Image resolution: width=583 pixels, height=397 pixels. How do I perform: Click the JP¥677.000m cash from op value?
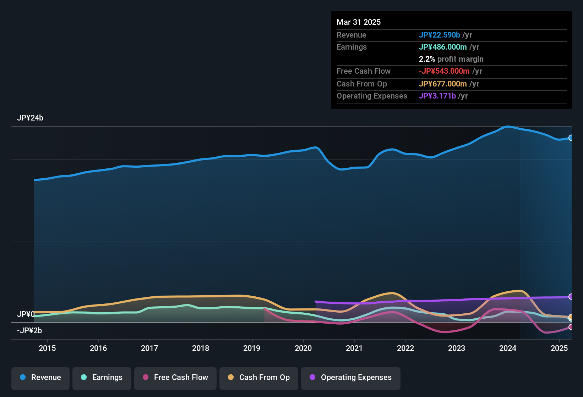(443, 84)
